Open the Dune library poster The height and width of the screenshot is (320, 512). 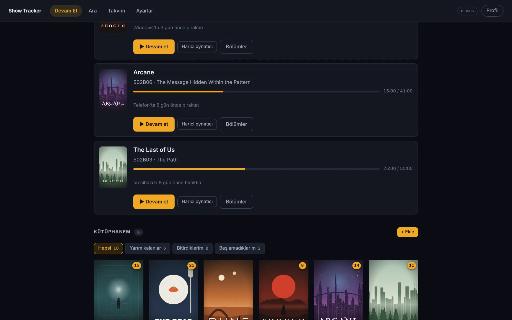click(x=228, y=290)
